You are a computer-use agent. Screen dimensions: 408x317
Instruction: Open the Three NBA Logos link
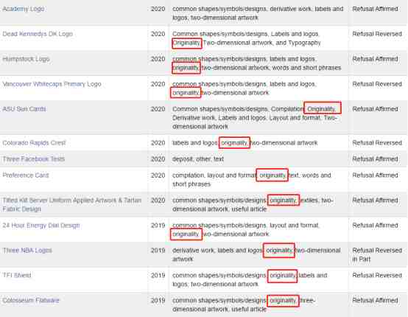tap(27, 251)
